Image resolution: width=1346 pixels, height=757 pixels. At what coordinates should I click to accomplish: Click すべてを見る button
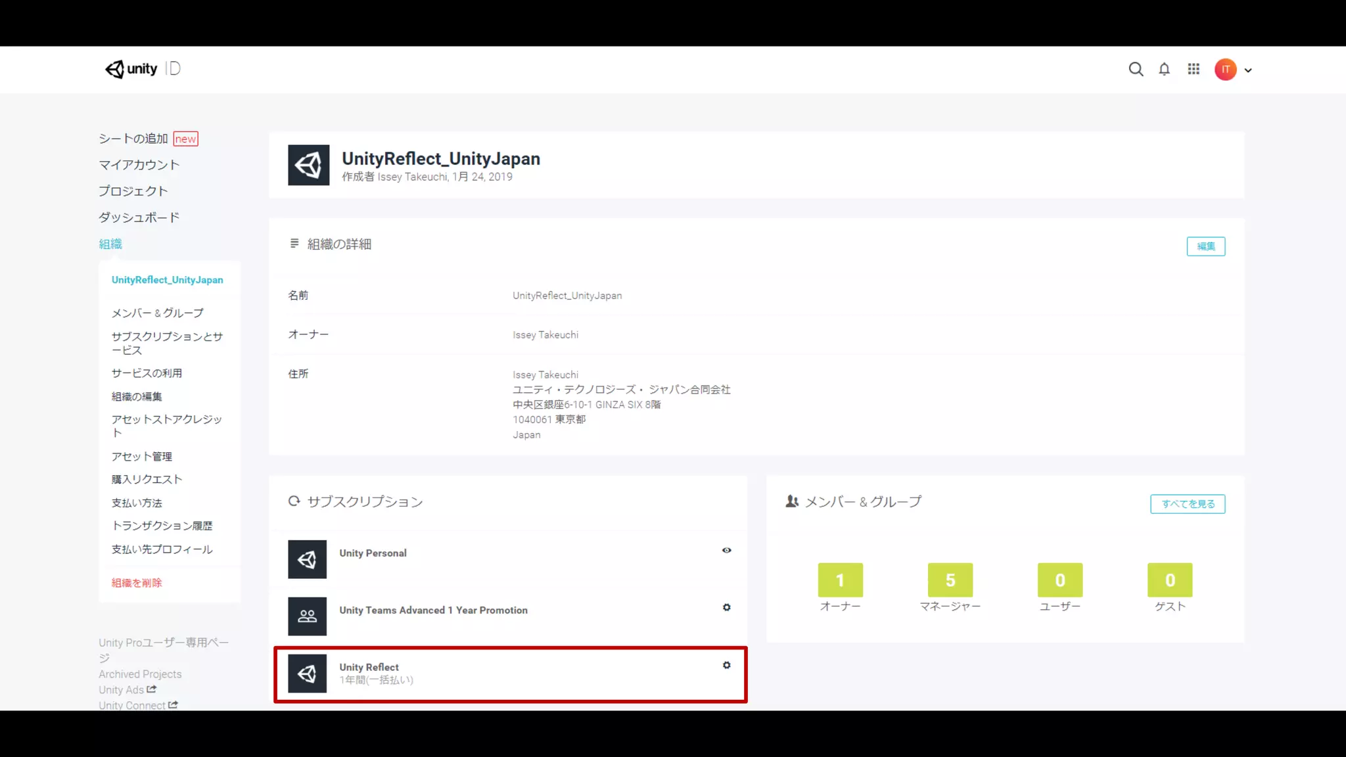point(1187,504)
